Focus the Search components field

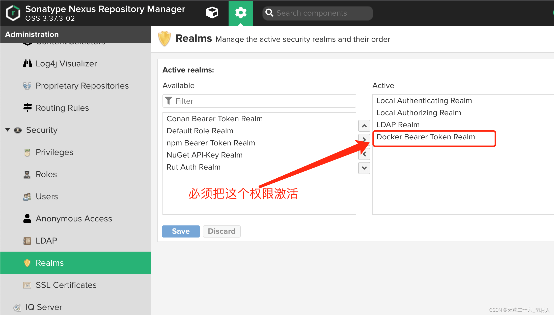(x=318, y=13)
